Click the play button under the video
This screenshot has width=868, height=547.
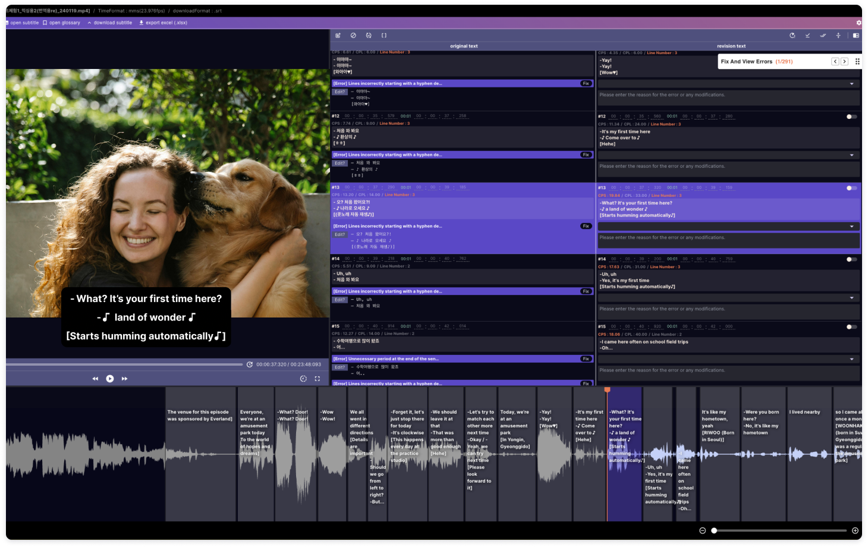(x=110, y=379)
